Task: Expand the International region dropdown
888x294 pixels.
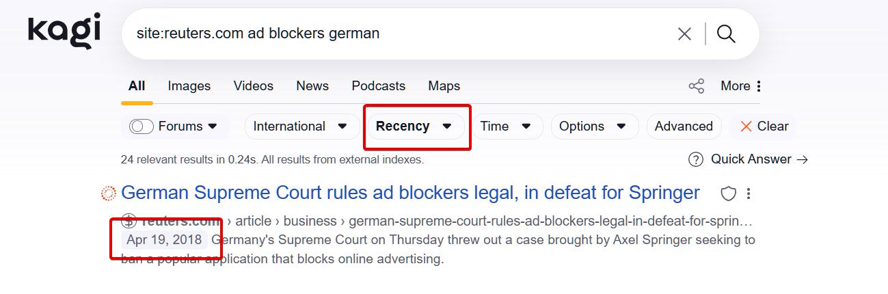Action: pyautogui.click(x=305, y=126)
